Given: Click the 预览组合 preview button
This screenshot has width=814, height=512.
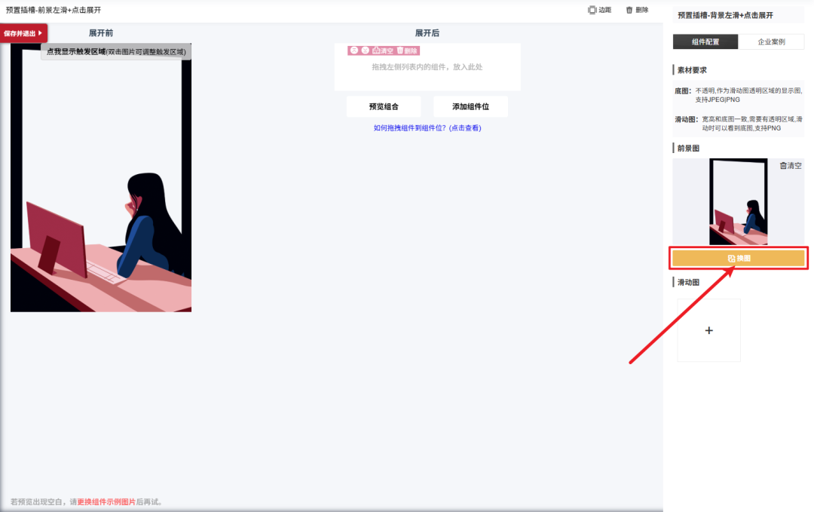Looking at the screenshot, I should [384, 106].
